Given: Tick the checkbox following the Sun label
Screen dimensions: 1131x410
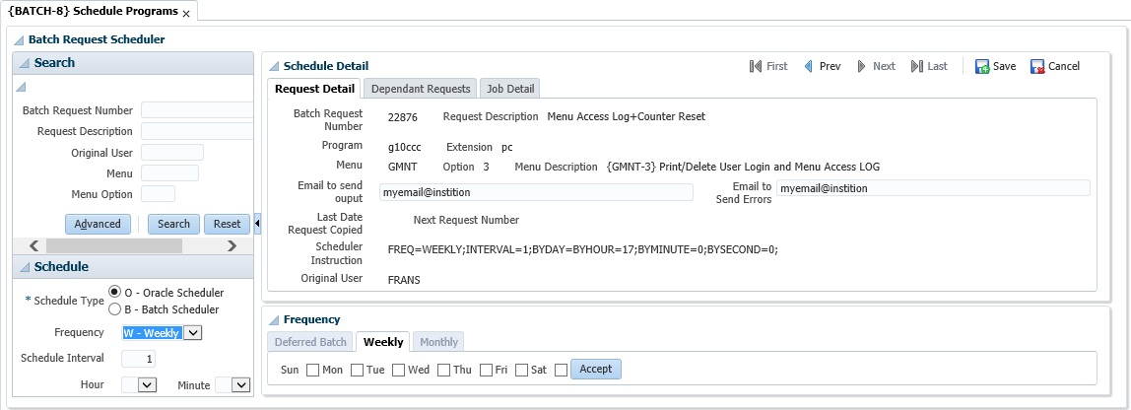Looking at the screenshot, I should tap(312, 371).
